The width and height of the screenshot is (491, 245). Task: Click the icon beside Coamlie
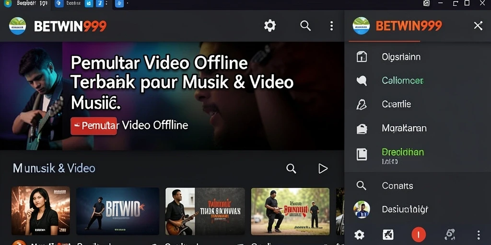point(362,104)
